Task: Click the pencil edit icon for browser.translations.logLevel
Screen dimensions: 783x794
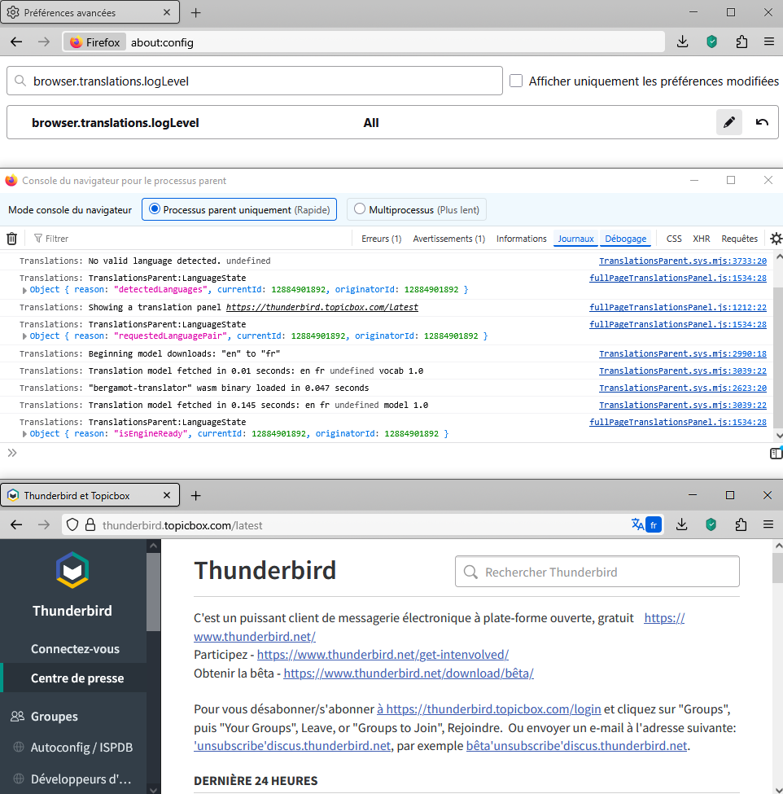Action: [x=728, y=122]
